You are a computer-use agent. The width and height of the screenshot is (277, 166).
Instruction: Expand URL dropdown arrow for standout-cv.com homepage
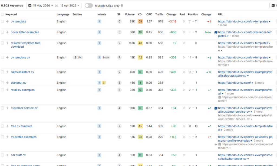(252, 83)
